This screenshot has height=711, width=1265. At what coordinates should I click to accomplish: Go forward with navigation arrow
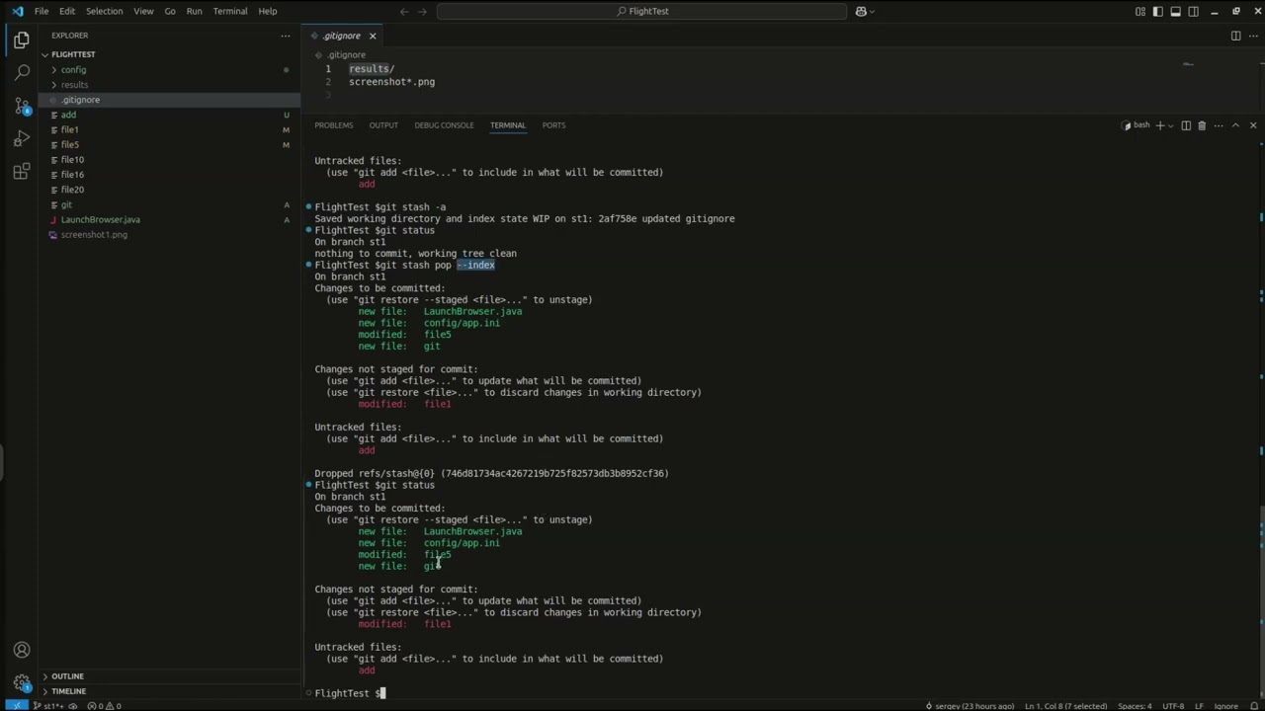coord(424,11)
